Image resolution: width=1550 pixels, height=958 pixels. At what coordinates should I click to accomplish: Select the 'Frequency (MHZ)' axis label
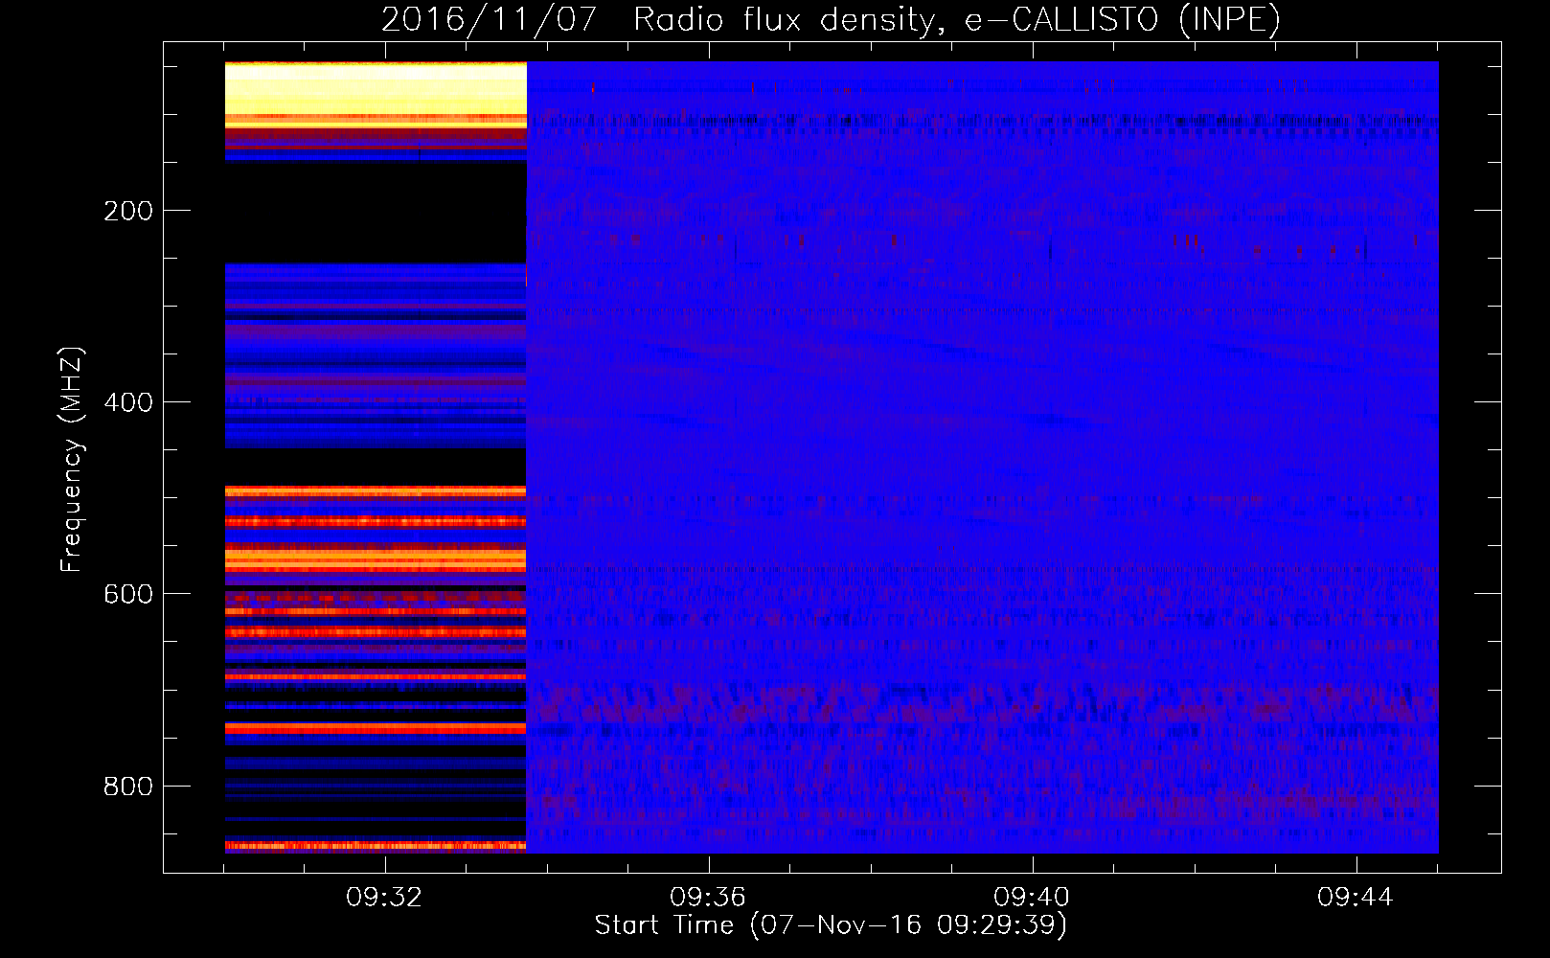tap(72, 459)
